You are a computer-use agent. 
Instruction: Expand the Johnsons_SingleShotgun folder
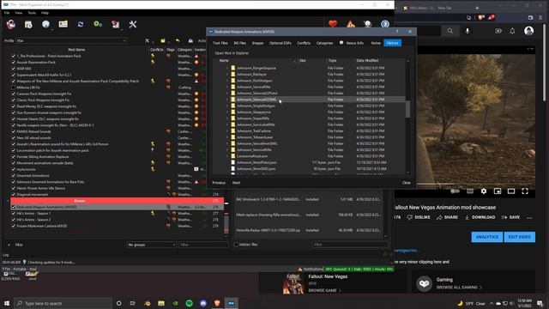[227, 106]
